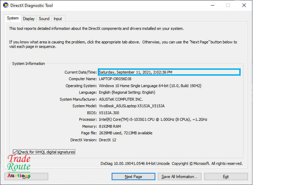The image size is (284, 185).
Task: Select the System tab
Action: click(13, 18)
